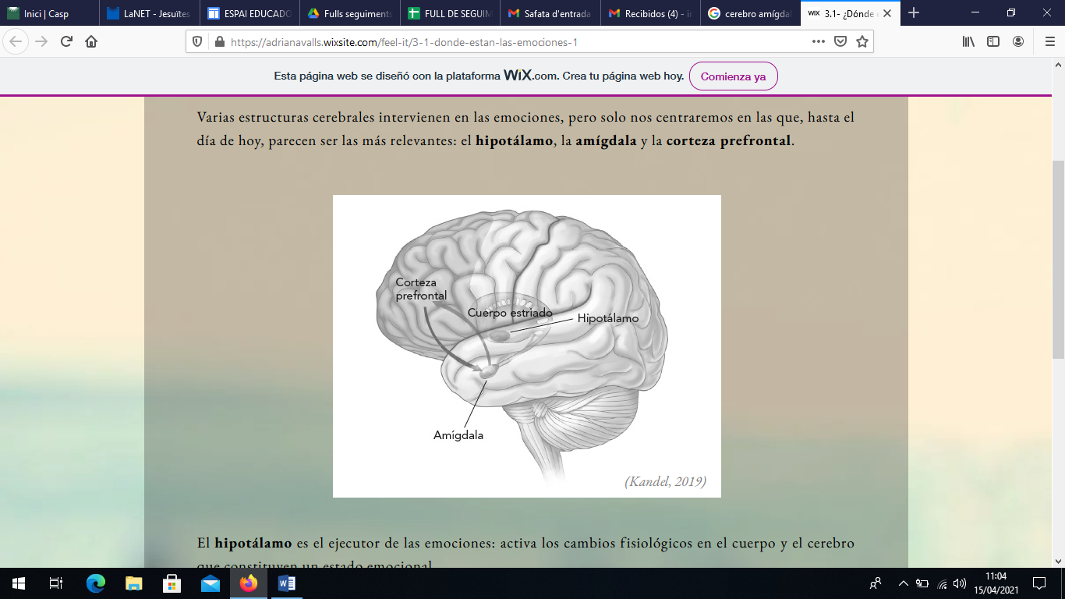The width and height of the screenshot is (1065, 599).
Task: Show hidden system tray icons
Action: tap(904, 583)
